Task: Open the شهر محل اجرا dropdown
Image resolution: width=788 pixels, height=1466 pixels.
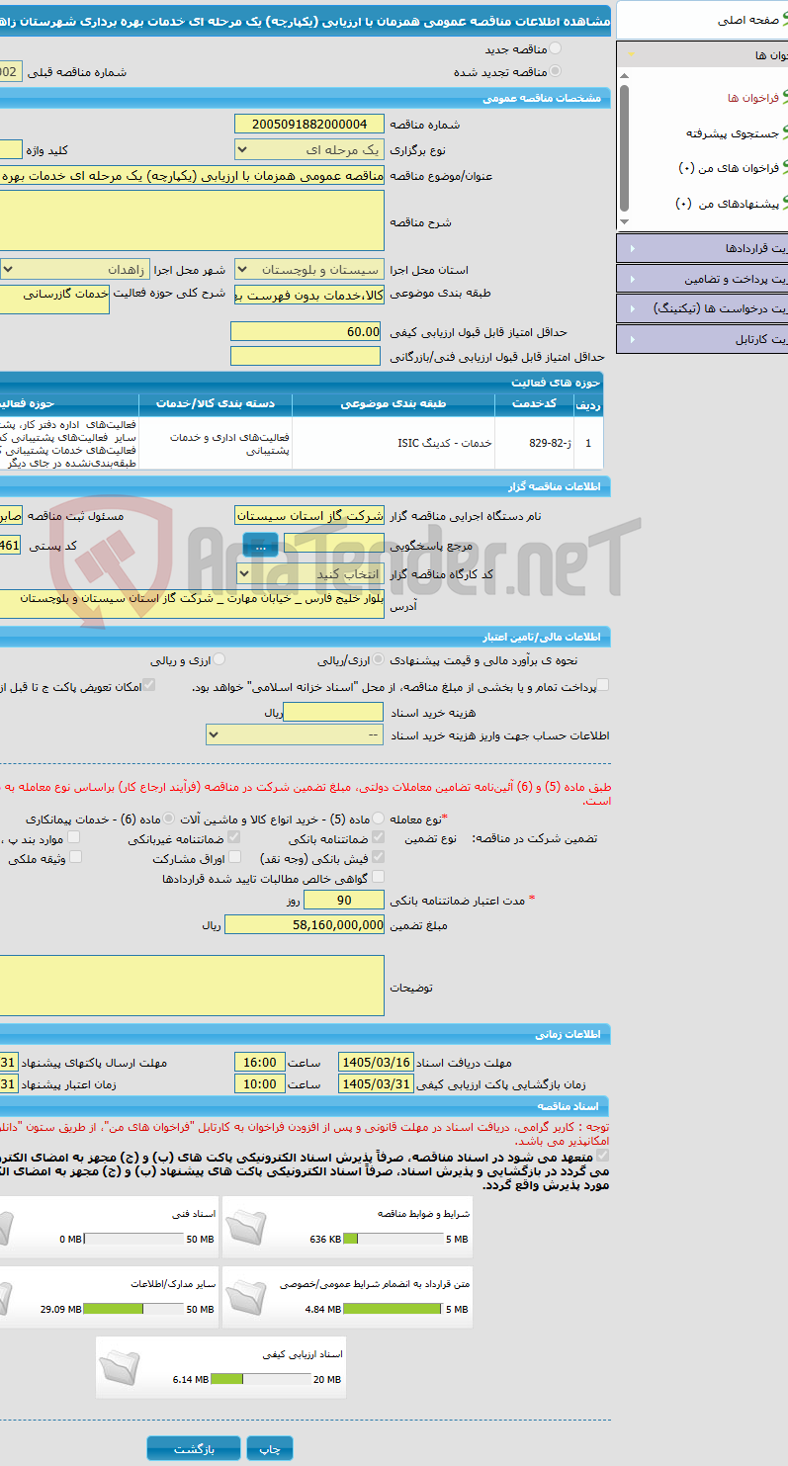Action: (75, 269)
